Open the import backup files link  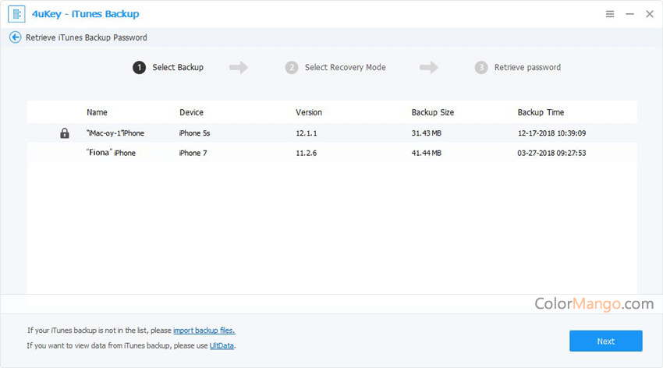click(x=204, y=331)
